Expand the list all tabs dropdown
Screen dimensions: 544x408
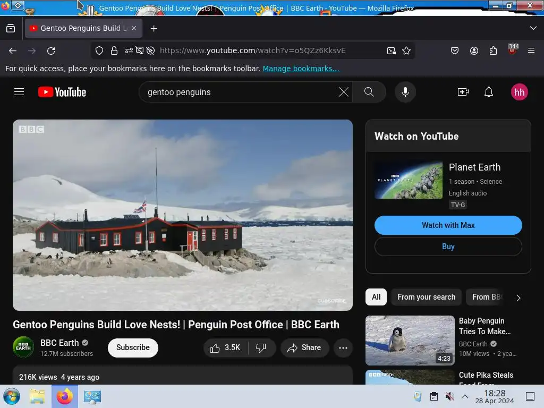(533, 28)
